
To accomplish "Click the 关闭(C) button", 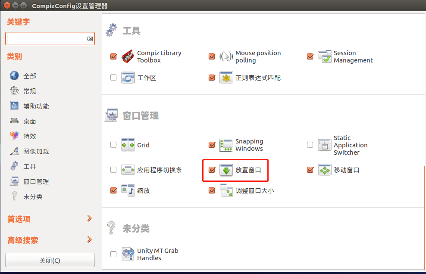I will 50,260.
